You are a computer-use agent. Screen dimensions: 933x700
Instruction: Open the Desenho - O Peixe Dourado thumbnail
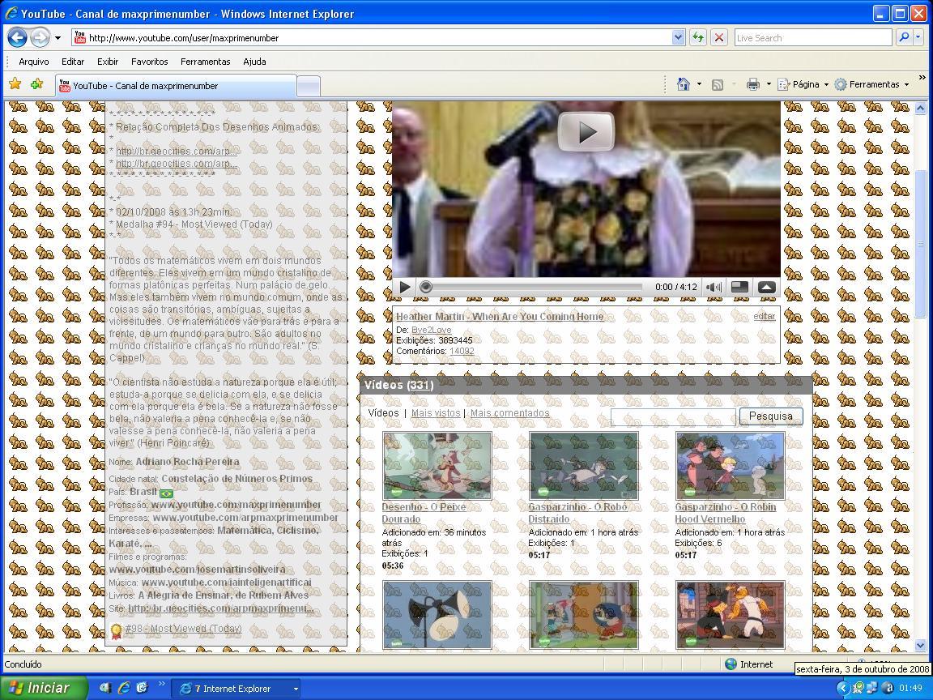[x=437, y=466]
